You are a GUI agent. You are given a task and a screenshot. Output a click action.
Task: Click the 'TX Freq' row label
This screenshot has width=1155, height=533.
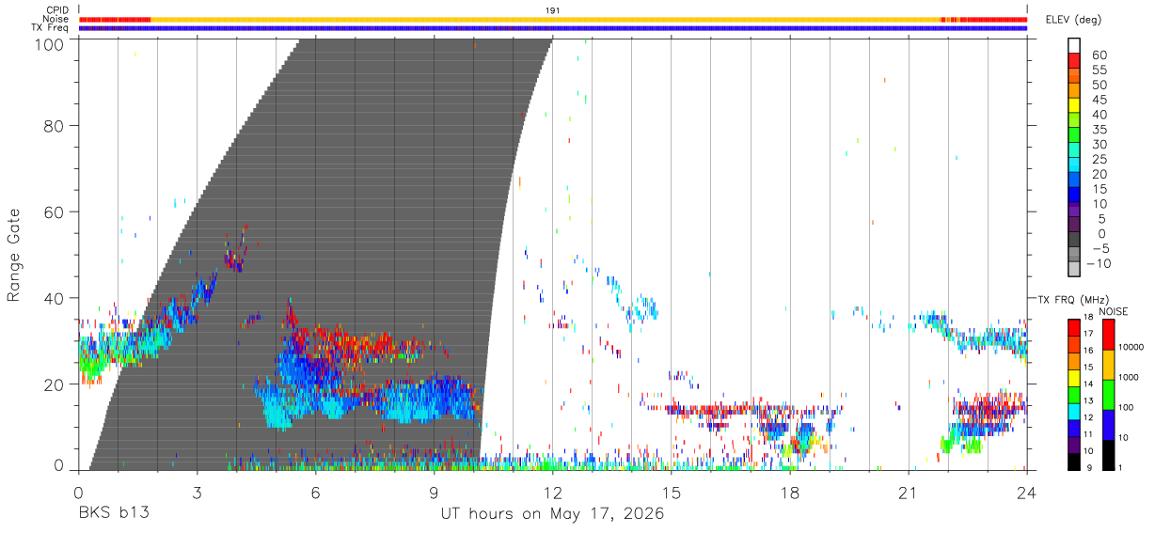(50, 28)
